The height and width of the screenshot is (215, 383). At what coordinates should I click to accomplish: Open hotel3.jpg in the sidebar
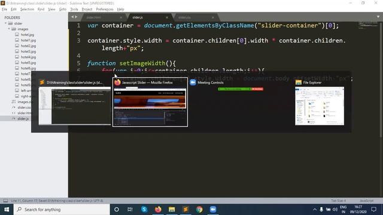pos(28,51)
